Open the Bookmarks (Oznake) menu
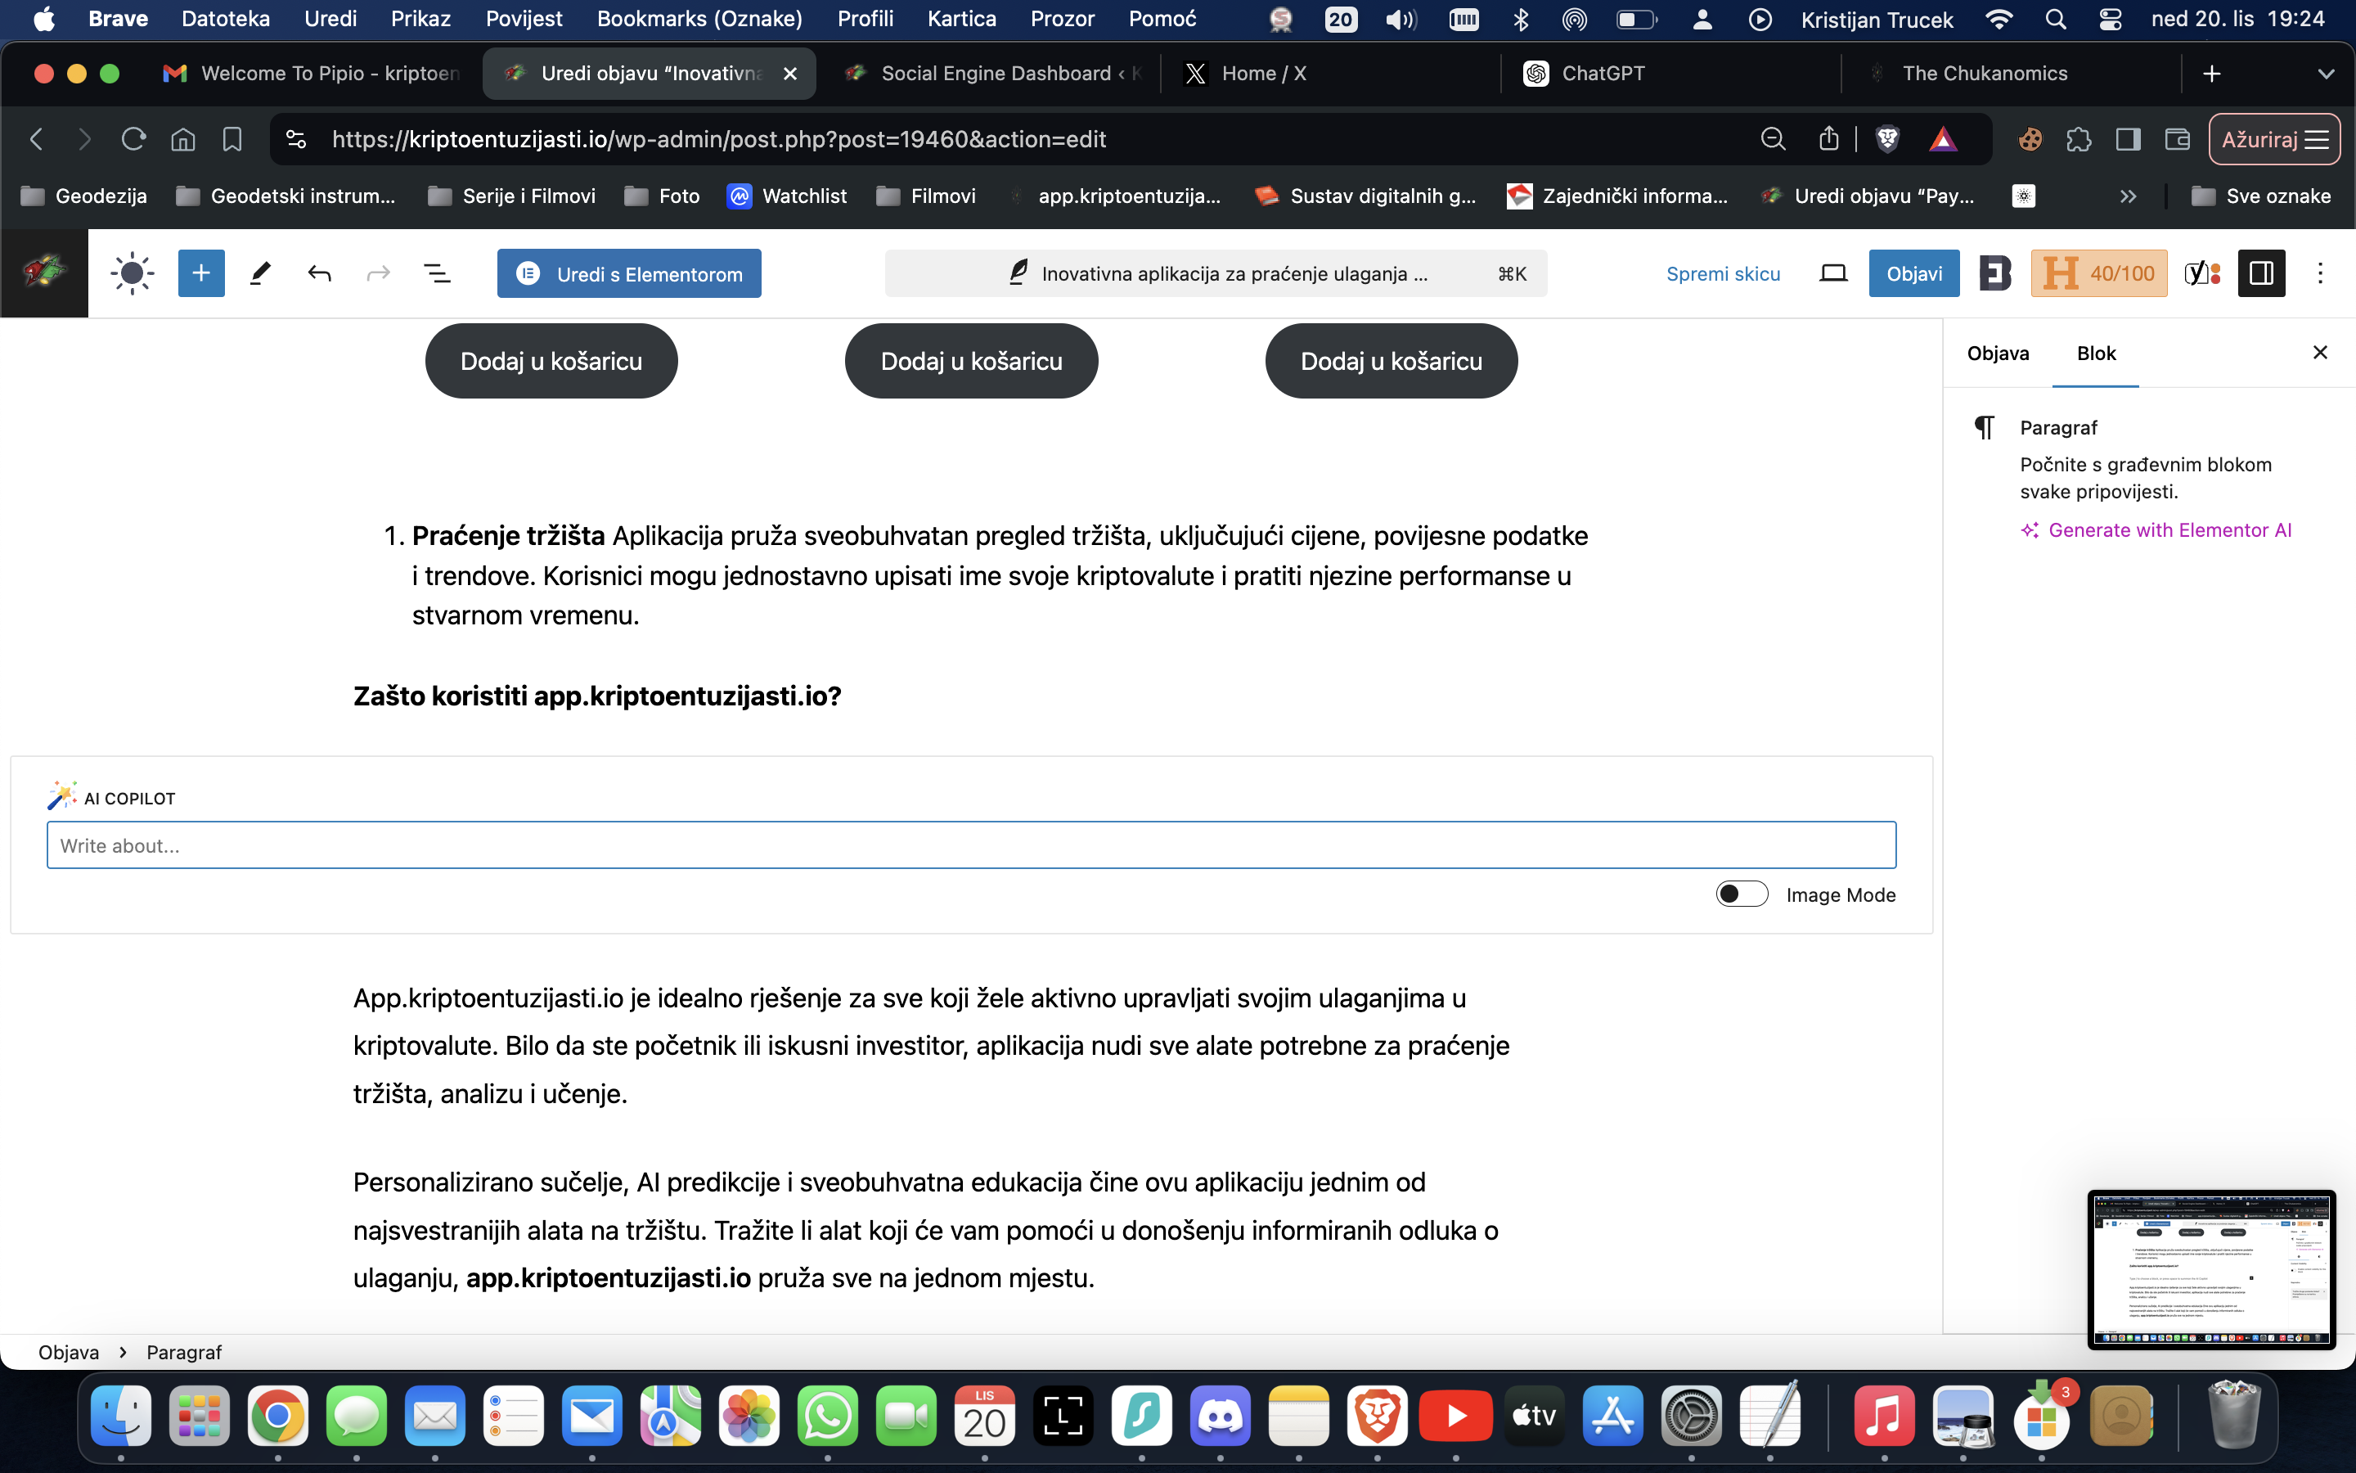This screenshot has width=2356, height=1473. pos(699,19)
